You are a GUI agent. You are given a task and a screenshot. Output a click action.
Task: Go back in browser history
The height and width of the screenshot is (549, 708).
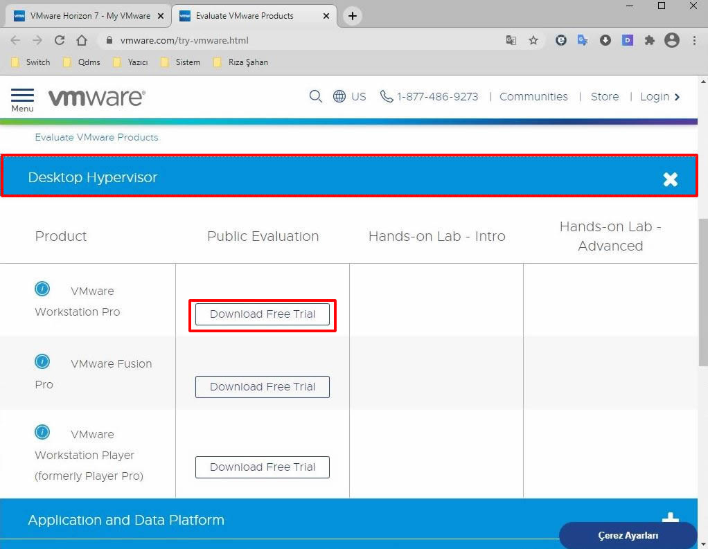[x=15, y=40]
